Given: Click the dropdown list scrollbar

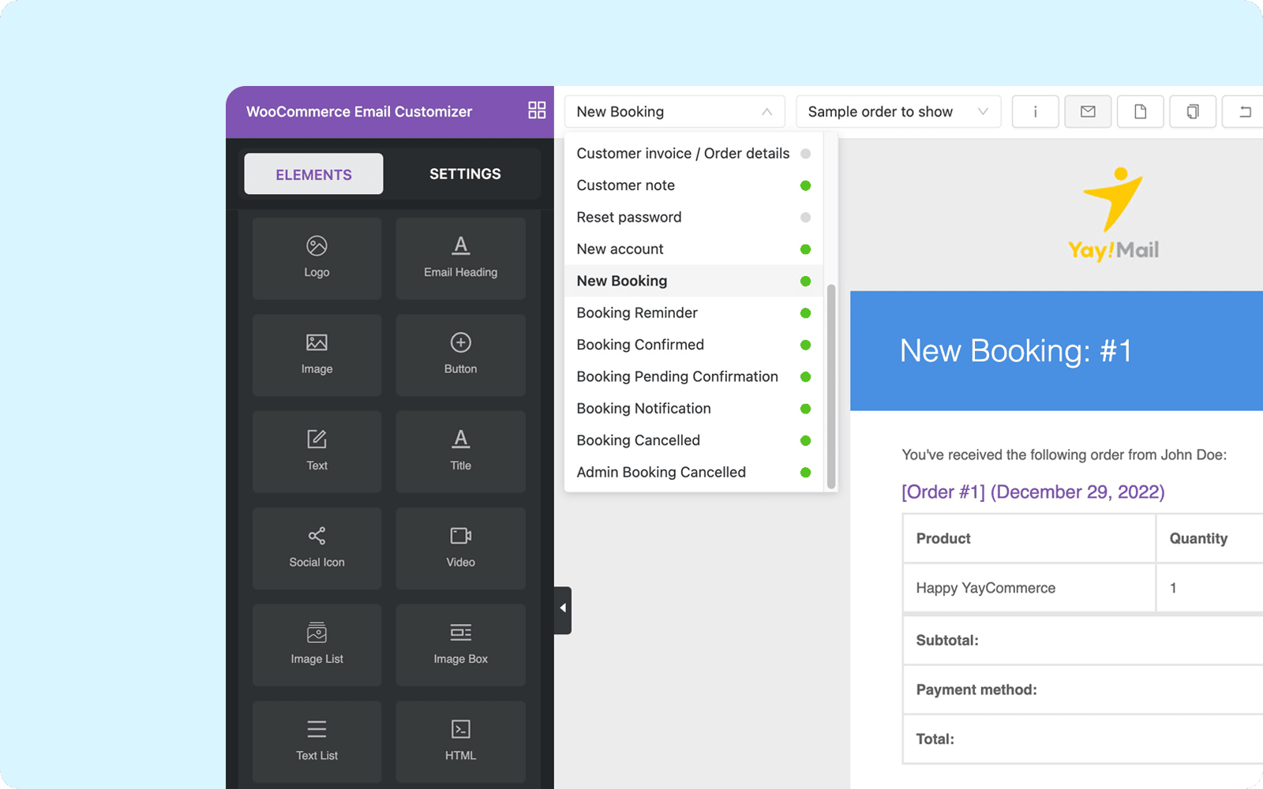Looking at the screenshot, I should tap(830, 387).
